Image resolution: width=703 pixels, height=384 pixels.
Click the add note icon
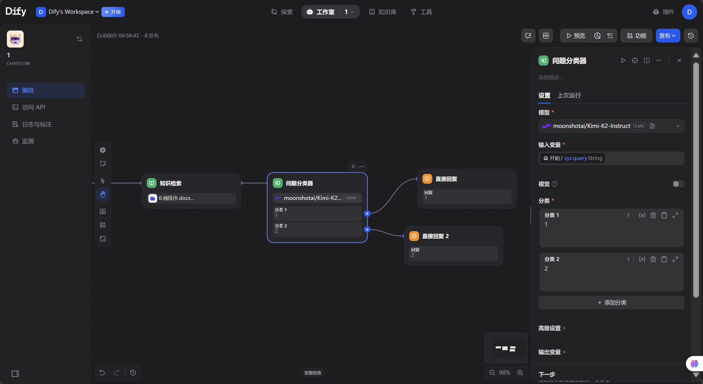(103, 164)
